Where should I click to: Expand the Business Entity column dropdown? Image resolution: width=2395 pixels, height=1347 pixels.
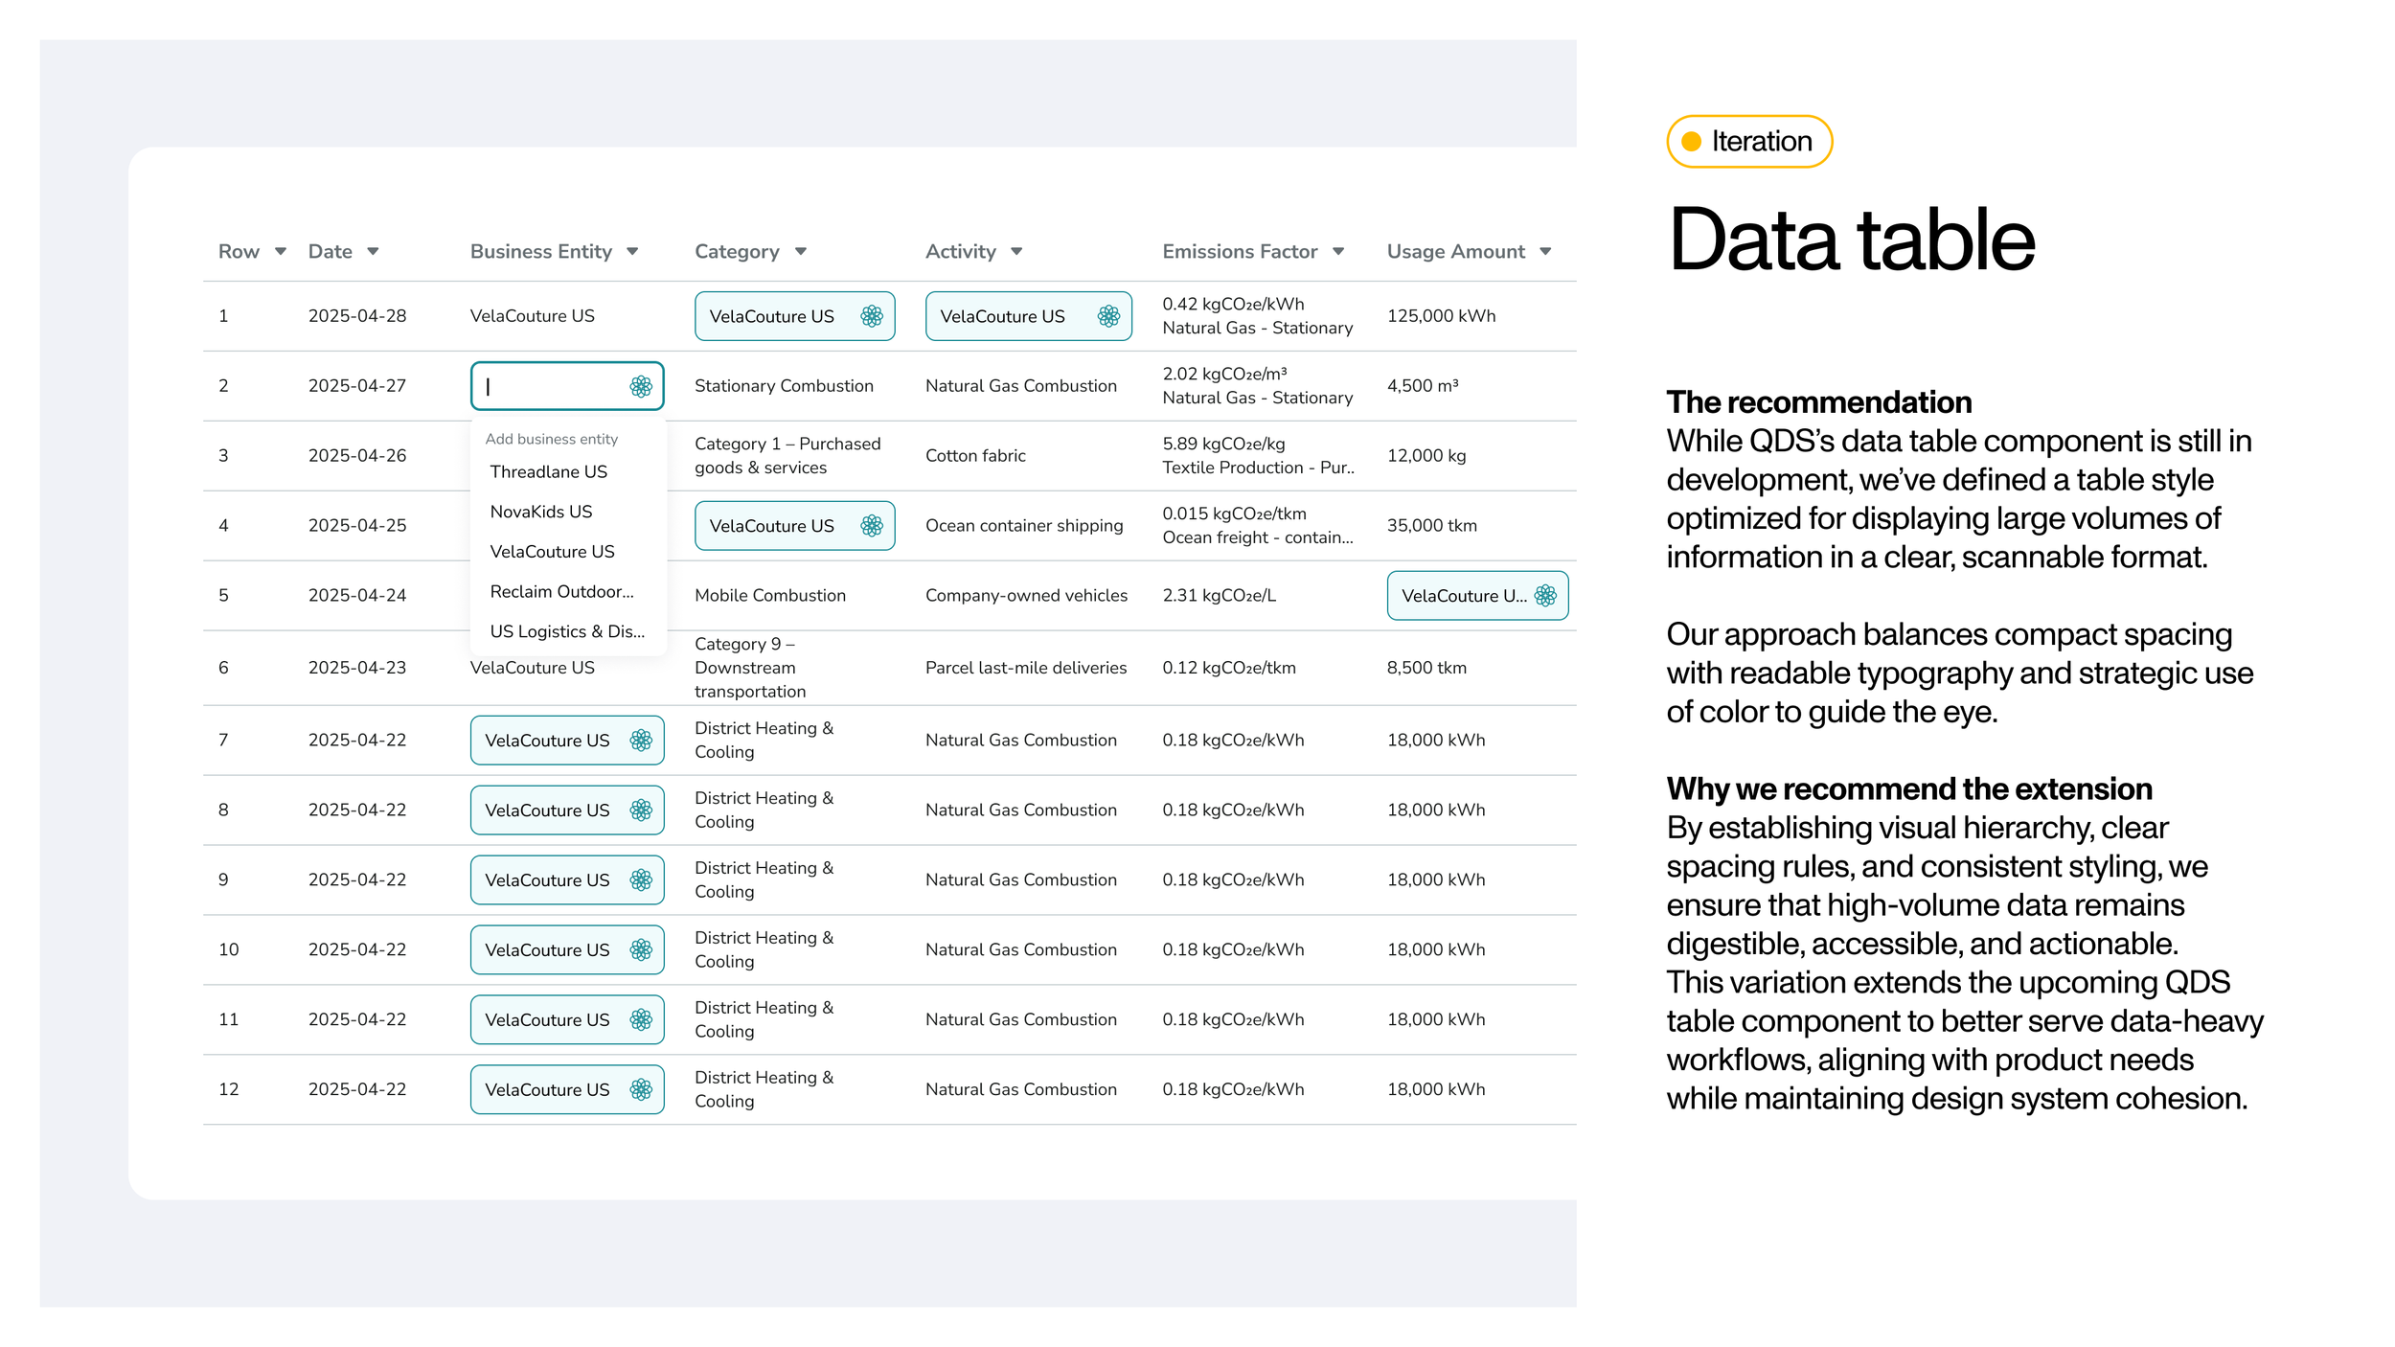pos(632,252)
